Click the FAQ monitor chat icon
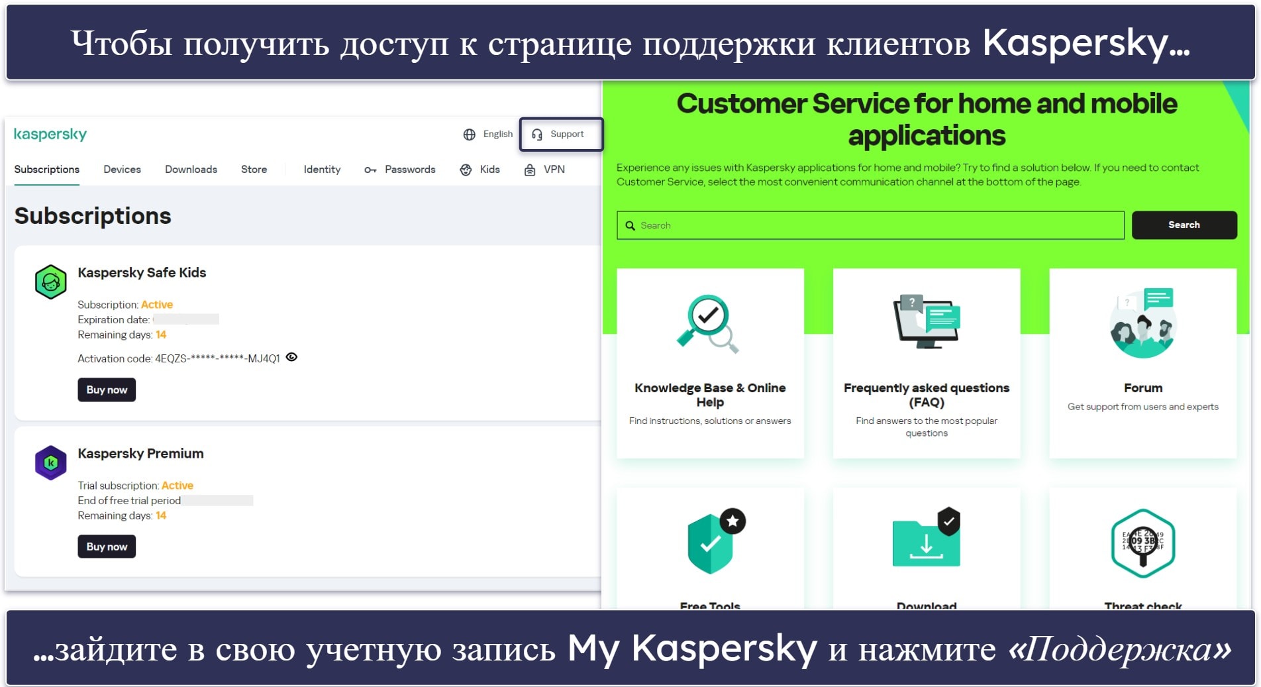Viewport: 1261px width, 687px height. click(927, 321)
